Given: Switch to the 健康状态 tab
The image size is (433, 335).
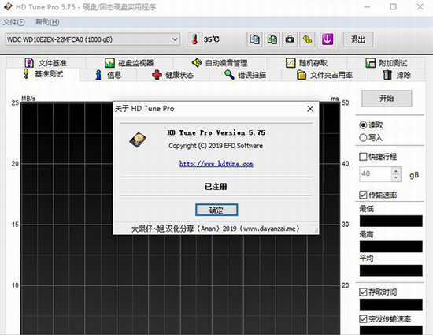Looking at the screenshot, I should pyautogui.click(x=173, y=75).
